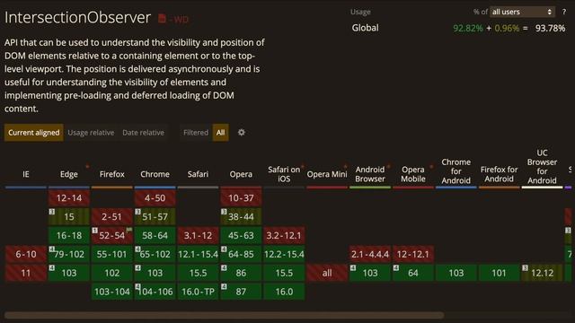Select the Chrome 58-64 cell

[155, 235]
